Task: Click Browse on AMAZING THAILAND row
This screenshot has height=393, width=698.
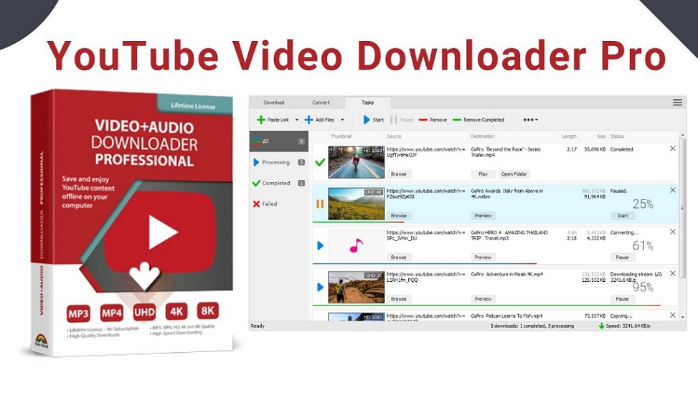Action: tap(398, 257)
